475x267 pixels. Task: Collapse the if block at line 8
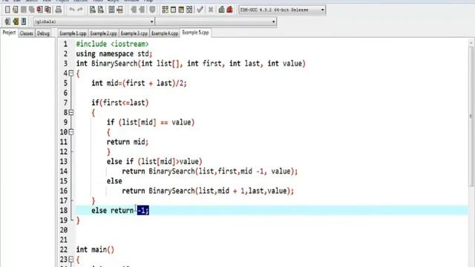pyautogui.click(x=71, y=112)
